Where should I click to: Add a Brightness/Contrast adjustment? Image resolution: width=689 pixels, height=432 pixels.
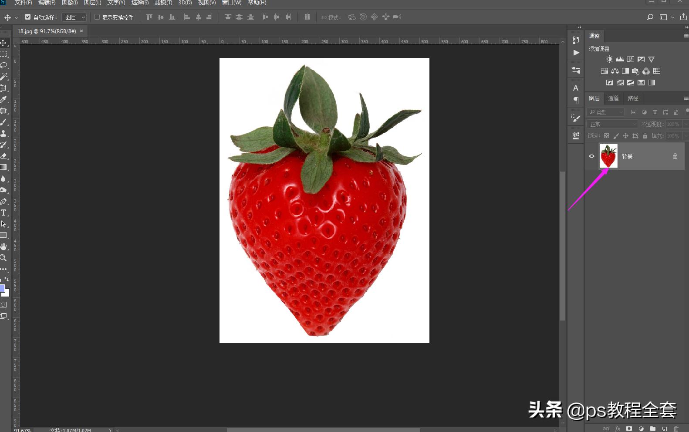[609, 59]
